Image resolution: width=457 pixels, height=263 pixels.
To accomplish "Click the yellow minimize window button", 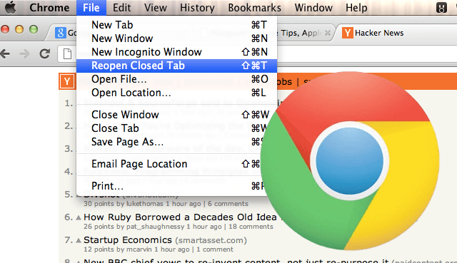I will (x=19, y=29).
